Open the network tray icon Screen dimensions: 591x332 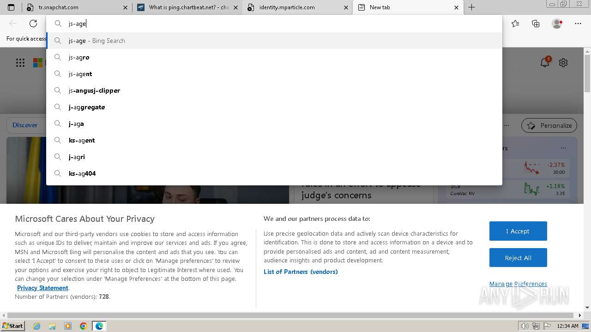pyautogui.click(x=536, y=326)
